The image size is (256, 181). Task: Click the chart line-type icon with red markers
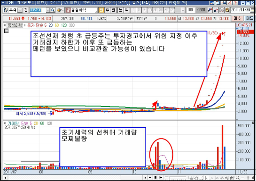tap(216, 10)
